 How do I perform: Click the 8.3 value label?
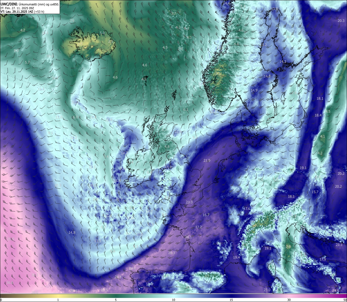(187, 28)
